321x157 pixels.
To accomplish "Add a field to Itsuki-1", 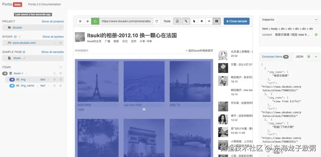I will tap(54, 73).
